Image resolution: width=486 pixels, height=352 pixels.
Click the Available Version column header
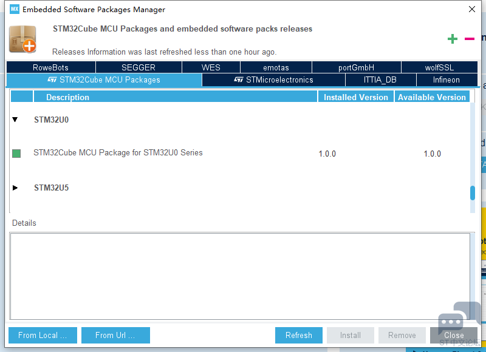432,97
